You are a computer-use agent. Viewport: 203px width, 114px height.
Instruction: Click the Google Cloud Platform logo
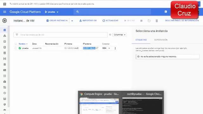point(25,12)
